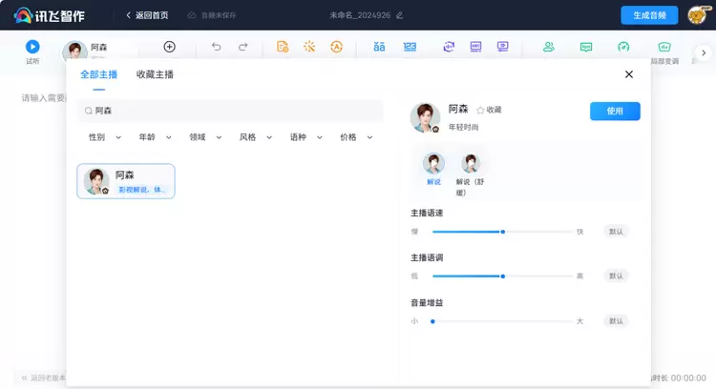Select the 解说（舒缓） voice style

coord(470,167)
